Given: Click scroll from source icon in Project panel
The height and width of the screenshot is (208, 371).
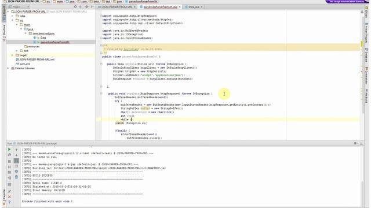Looking at the screenshot, I should [x=75, y=7].
